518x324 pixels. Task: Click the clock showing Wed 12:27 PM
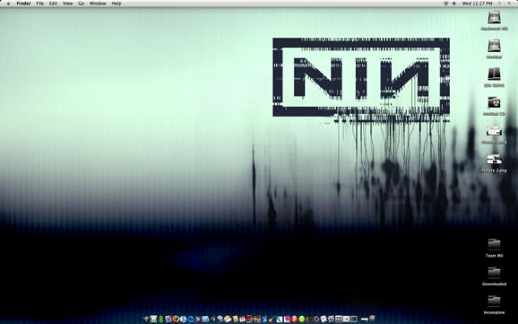point(477,3)
